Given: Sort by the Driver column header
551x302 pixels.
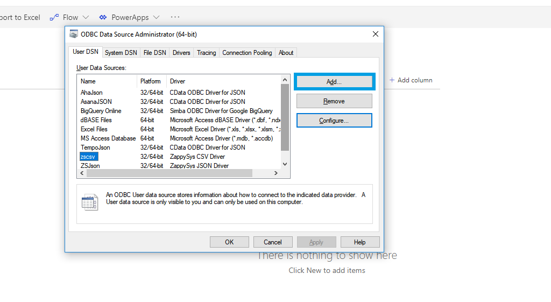Looking at the screenshot, I should [x=178, y=81].
